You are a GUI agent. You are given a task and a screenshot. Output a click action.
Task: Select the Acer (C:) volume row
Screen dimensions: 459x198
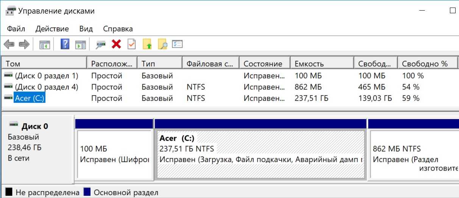click(x=30, y=98)
